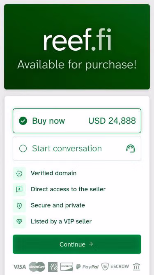Click the reef.fi domain name heading
Viewport: 154px width, 275px height.
(77, 40)
